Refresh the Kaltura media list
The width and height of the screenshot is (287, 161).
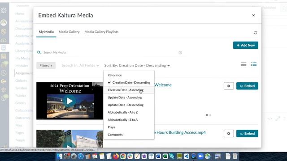point(255,33)
